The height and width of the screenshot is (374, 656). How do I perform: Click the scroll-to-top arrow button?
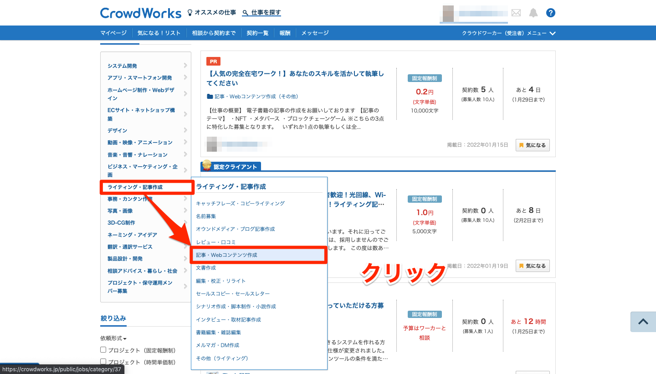tap(643, 322)
